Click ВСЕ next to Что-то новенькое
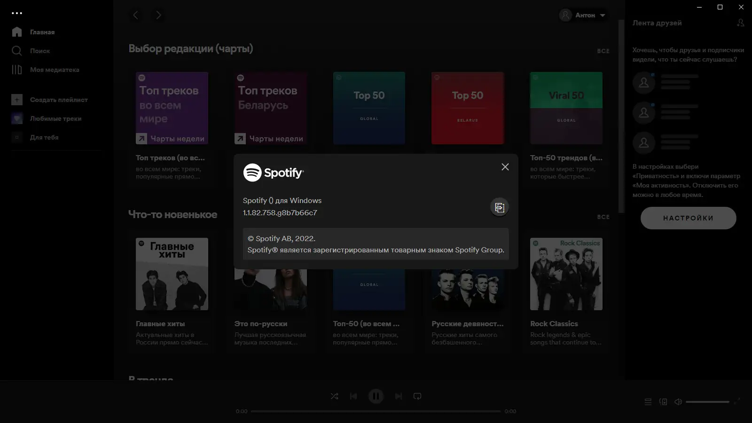This screenshot has height=423, width=752. pyautogui.click(x=603, y=217)
